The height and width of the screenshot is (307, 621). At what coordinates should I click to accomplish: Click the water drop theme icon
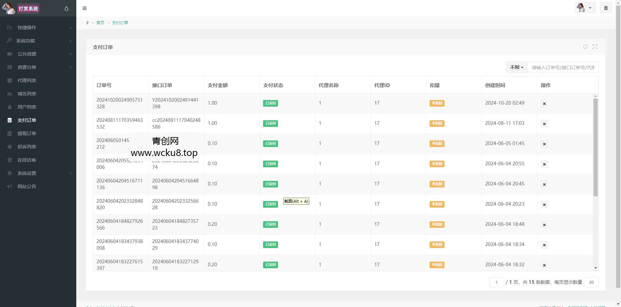click(66, 9)
